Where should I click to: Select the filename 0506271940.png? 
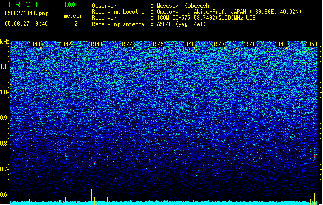[26, 13]
